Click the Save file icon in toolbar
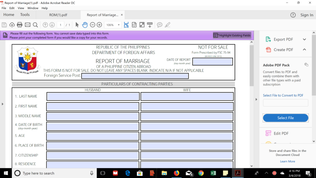Image resolution: width=316 pixels, height=178 pixels. point(4,25)
